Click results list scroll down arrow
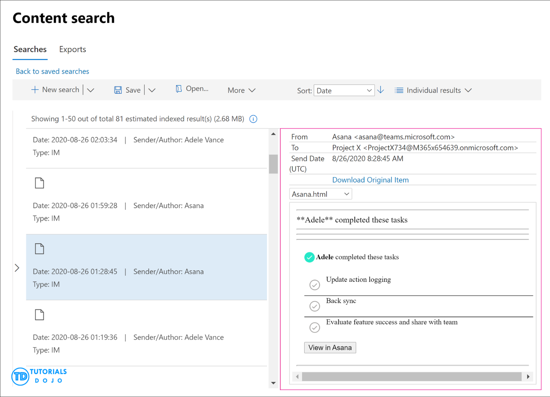 point(273,383)
